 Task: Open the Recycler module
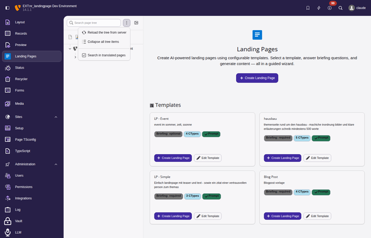tap(21, 79)
